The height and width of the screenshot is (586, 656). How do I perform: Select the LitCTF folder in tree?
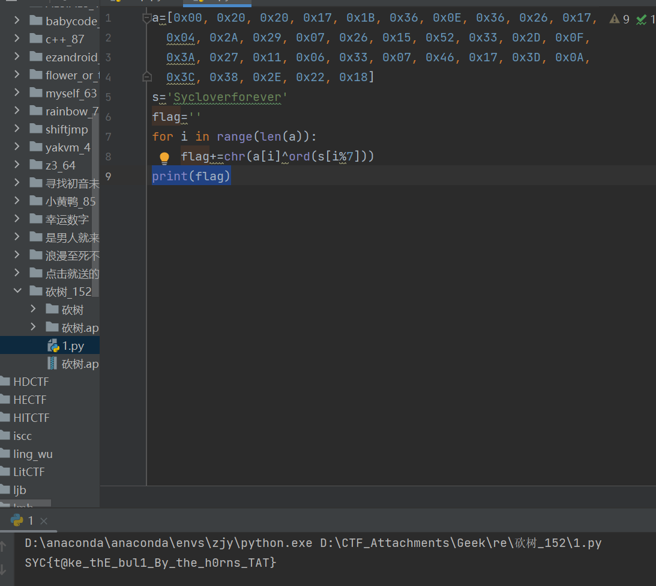click(x=29, y=472)
